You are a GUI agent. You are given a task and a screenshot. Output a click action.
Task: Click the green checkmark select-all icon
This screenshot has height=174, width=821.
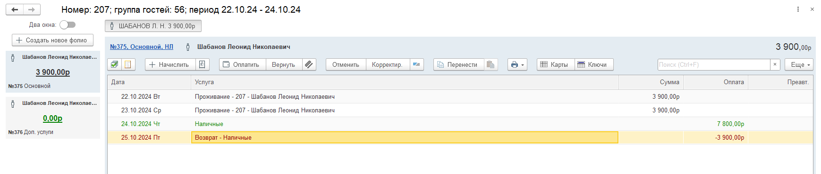tap(114, 64)
